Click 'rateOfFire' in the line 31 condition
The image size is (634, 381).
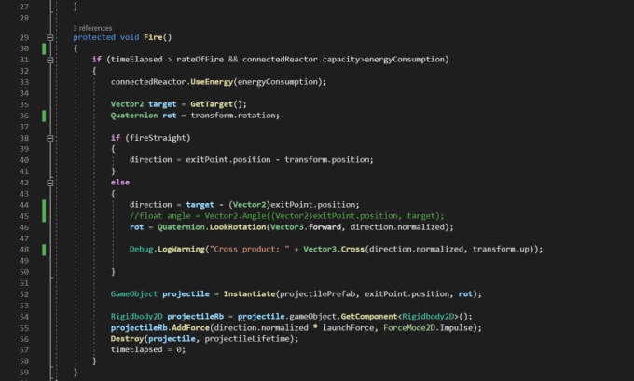[200, 60]
